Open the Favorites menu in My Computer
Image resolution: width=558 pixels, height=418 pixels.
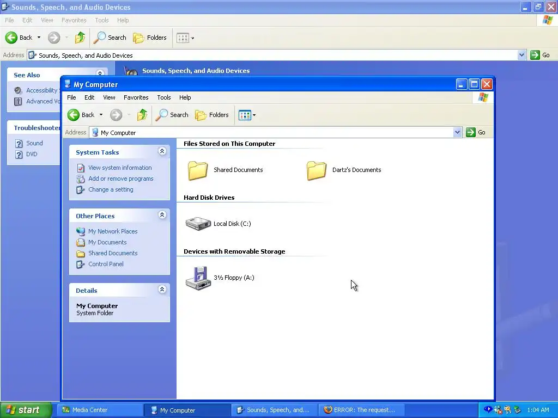pyautogui.click(x=136, y=97)
